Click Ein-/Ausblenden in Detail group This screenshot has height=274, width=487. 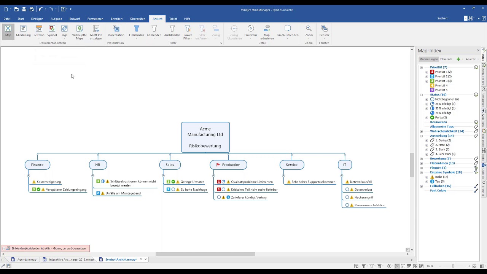(288, 32)
